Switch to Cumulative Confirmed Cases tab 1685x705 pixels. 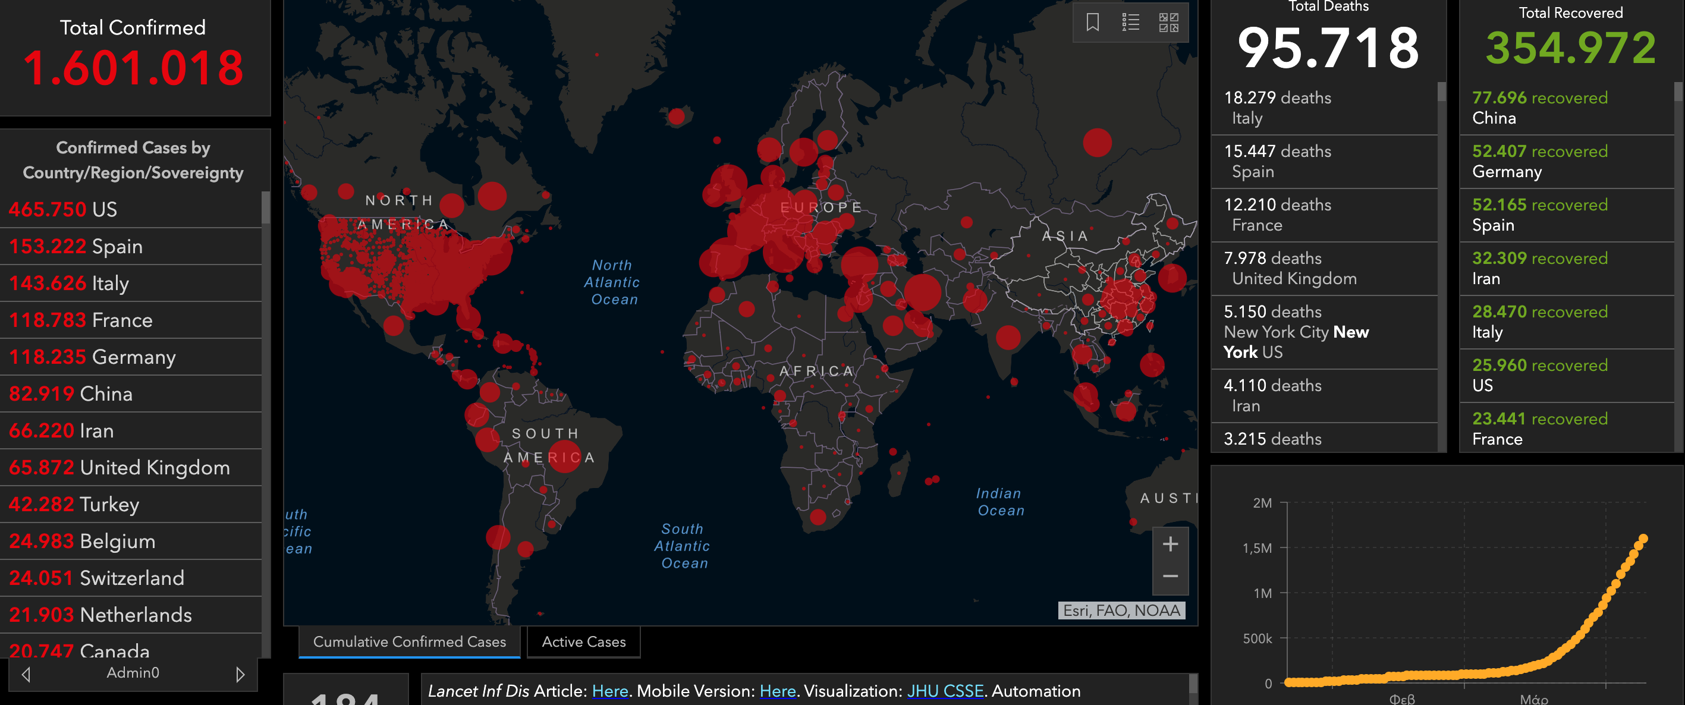coord(410,641)
